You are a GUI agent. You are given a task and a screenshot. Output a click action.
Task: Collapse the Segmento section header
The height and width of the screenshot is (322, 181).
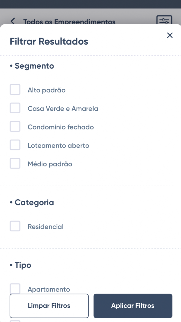click(x=32, y=66)
